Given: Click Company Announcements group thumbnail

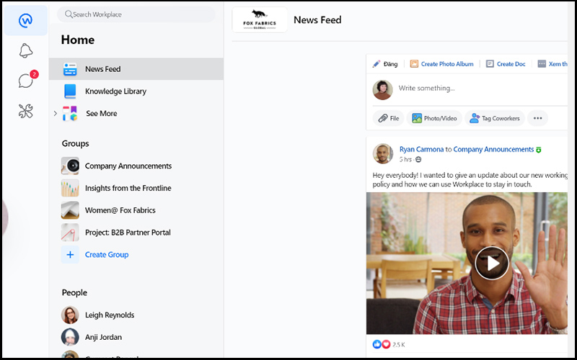Looking at the screenshot, I should pos(70,166).
